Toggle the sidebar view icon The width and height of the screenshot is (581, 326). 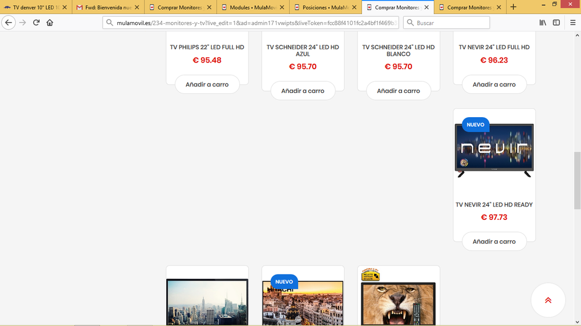(x=556, y=23)
